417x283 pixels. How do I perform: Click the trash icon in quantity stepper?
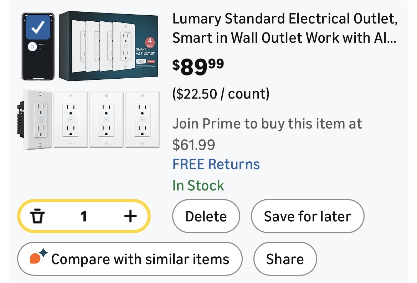click(37, 216)
